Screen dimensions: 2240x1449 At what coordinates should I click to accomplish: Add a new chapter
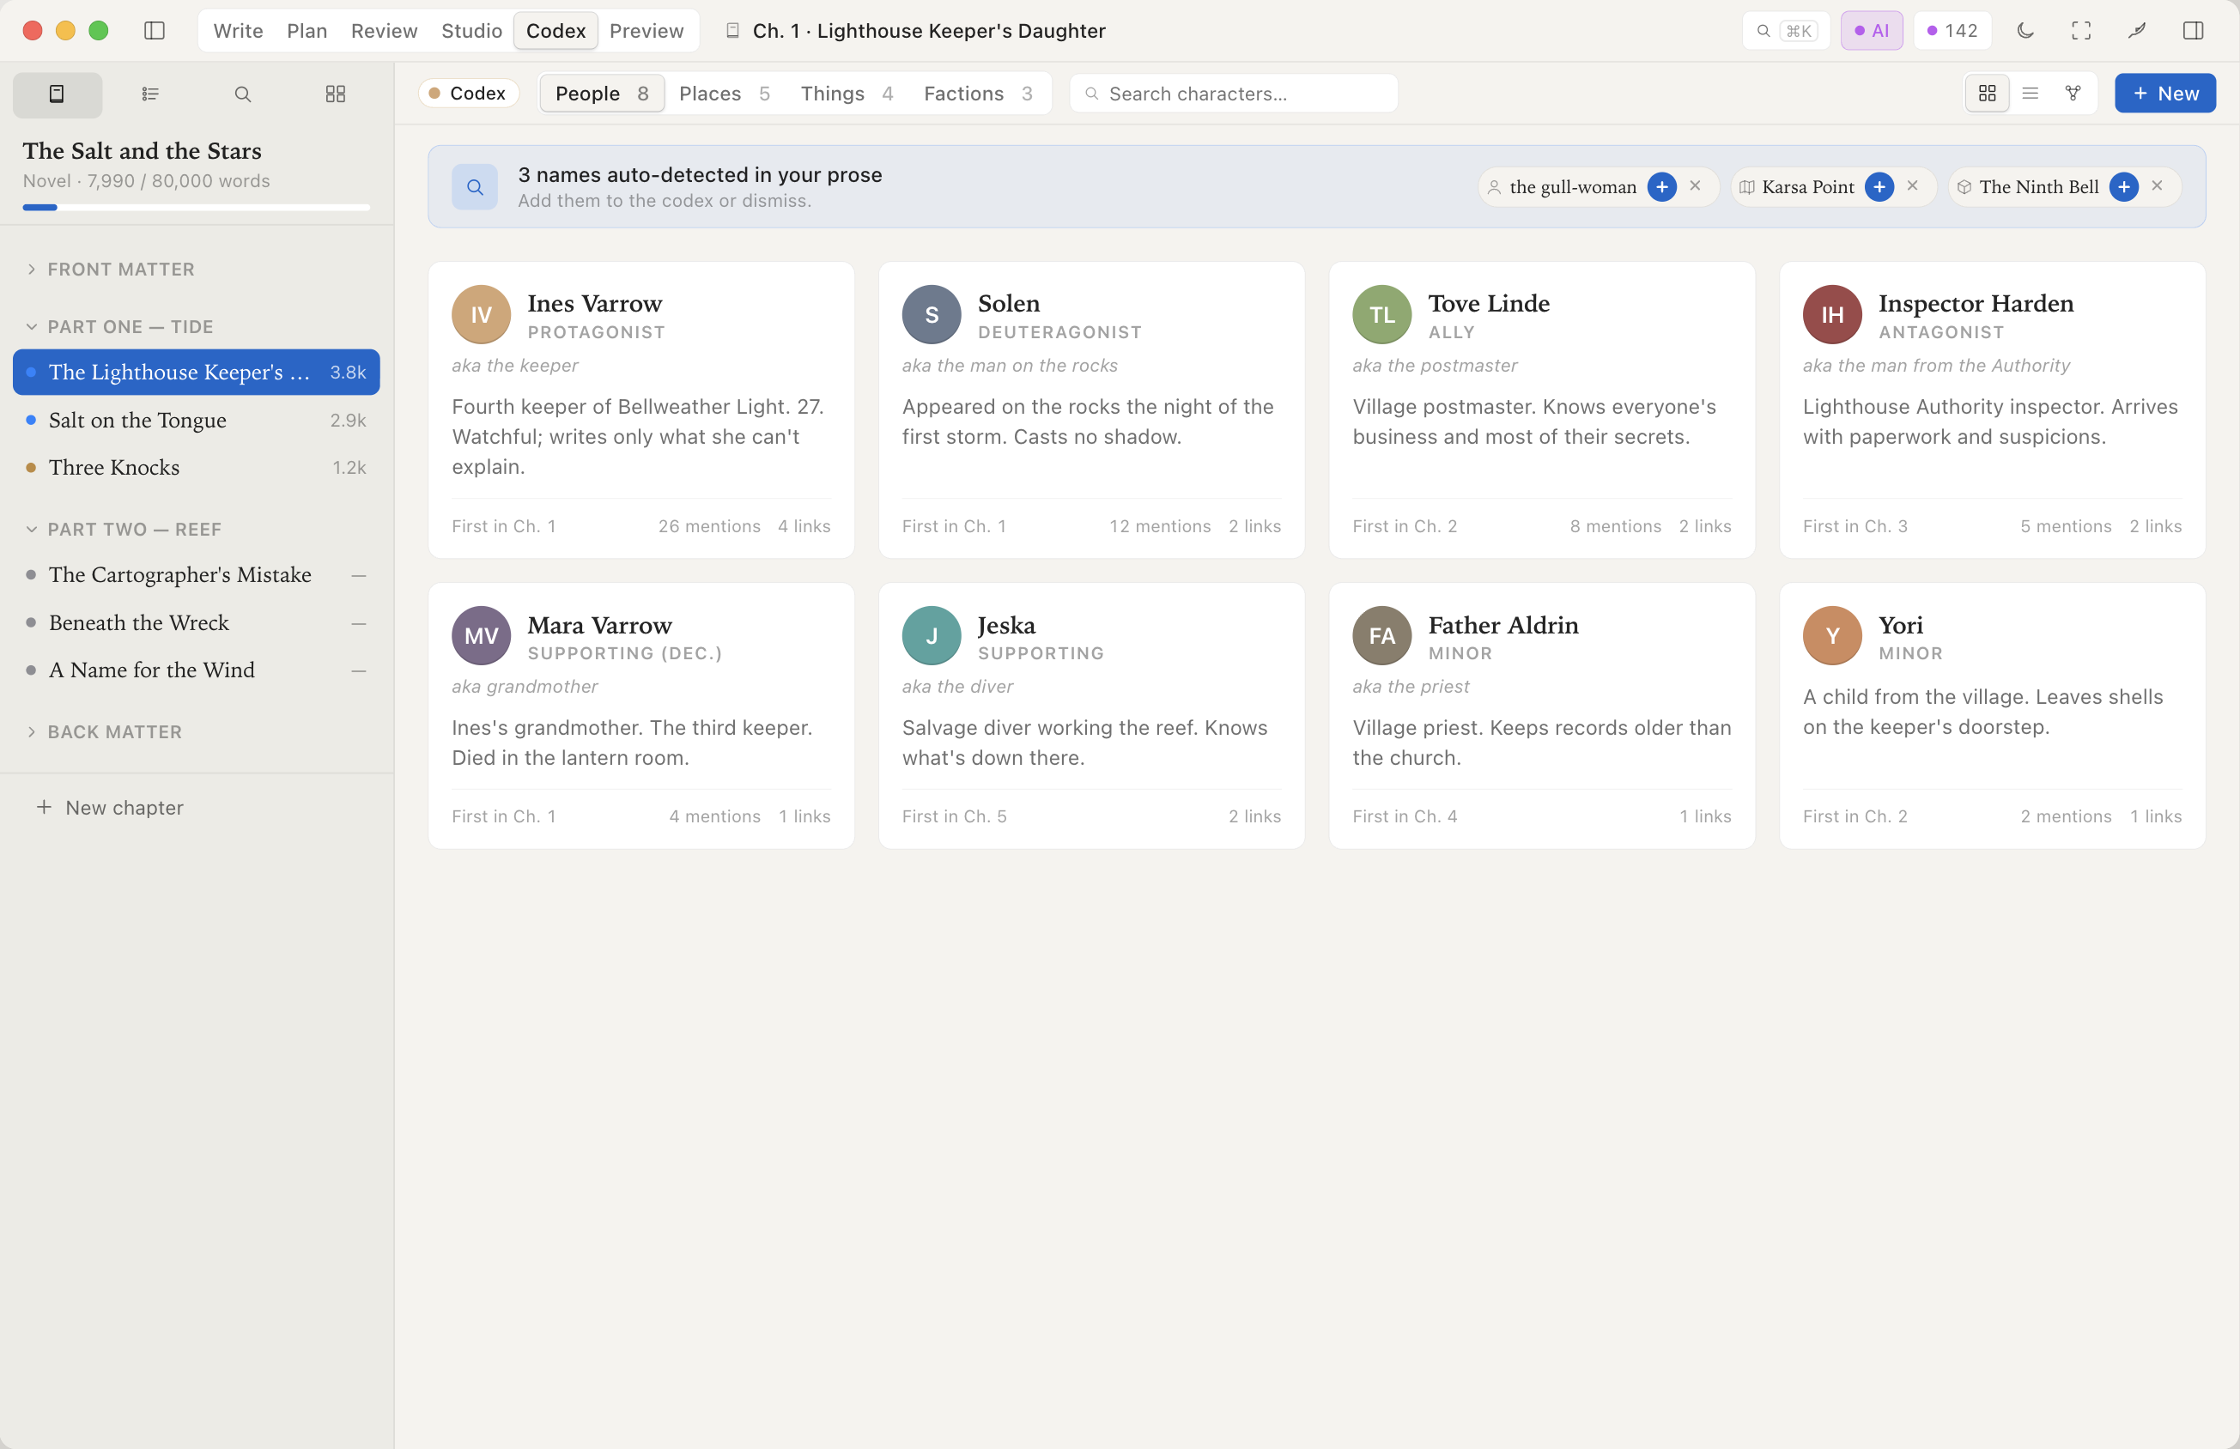[x=110, y=807]
